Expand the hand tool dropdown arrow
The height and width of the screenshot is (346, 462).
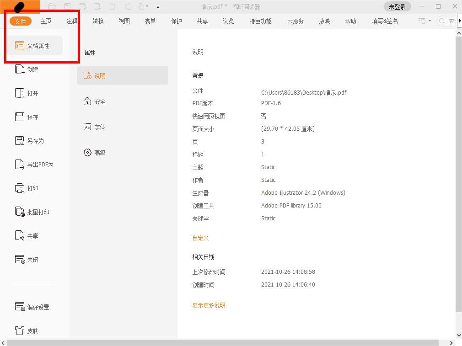pos(147,7)
